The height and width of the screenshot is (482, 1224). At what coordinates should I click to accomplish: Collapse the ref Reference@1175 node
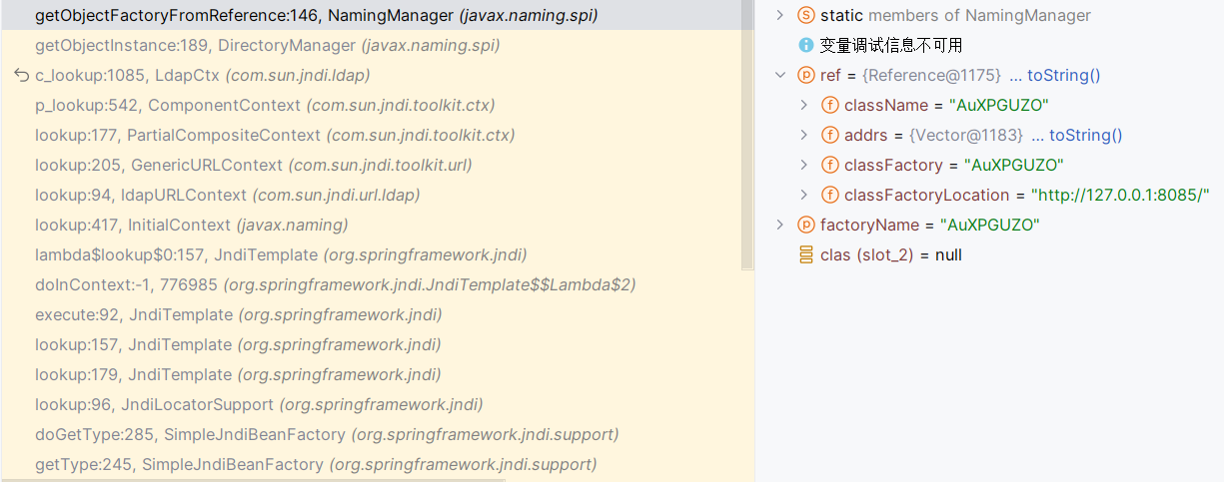pos(780,75)
